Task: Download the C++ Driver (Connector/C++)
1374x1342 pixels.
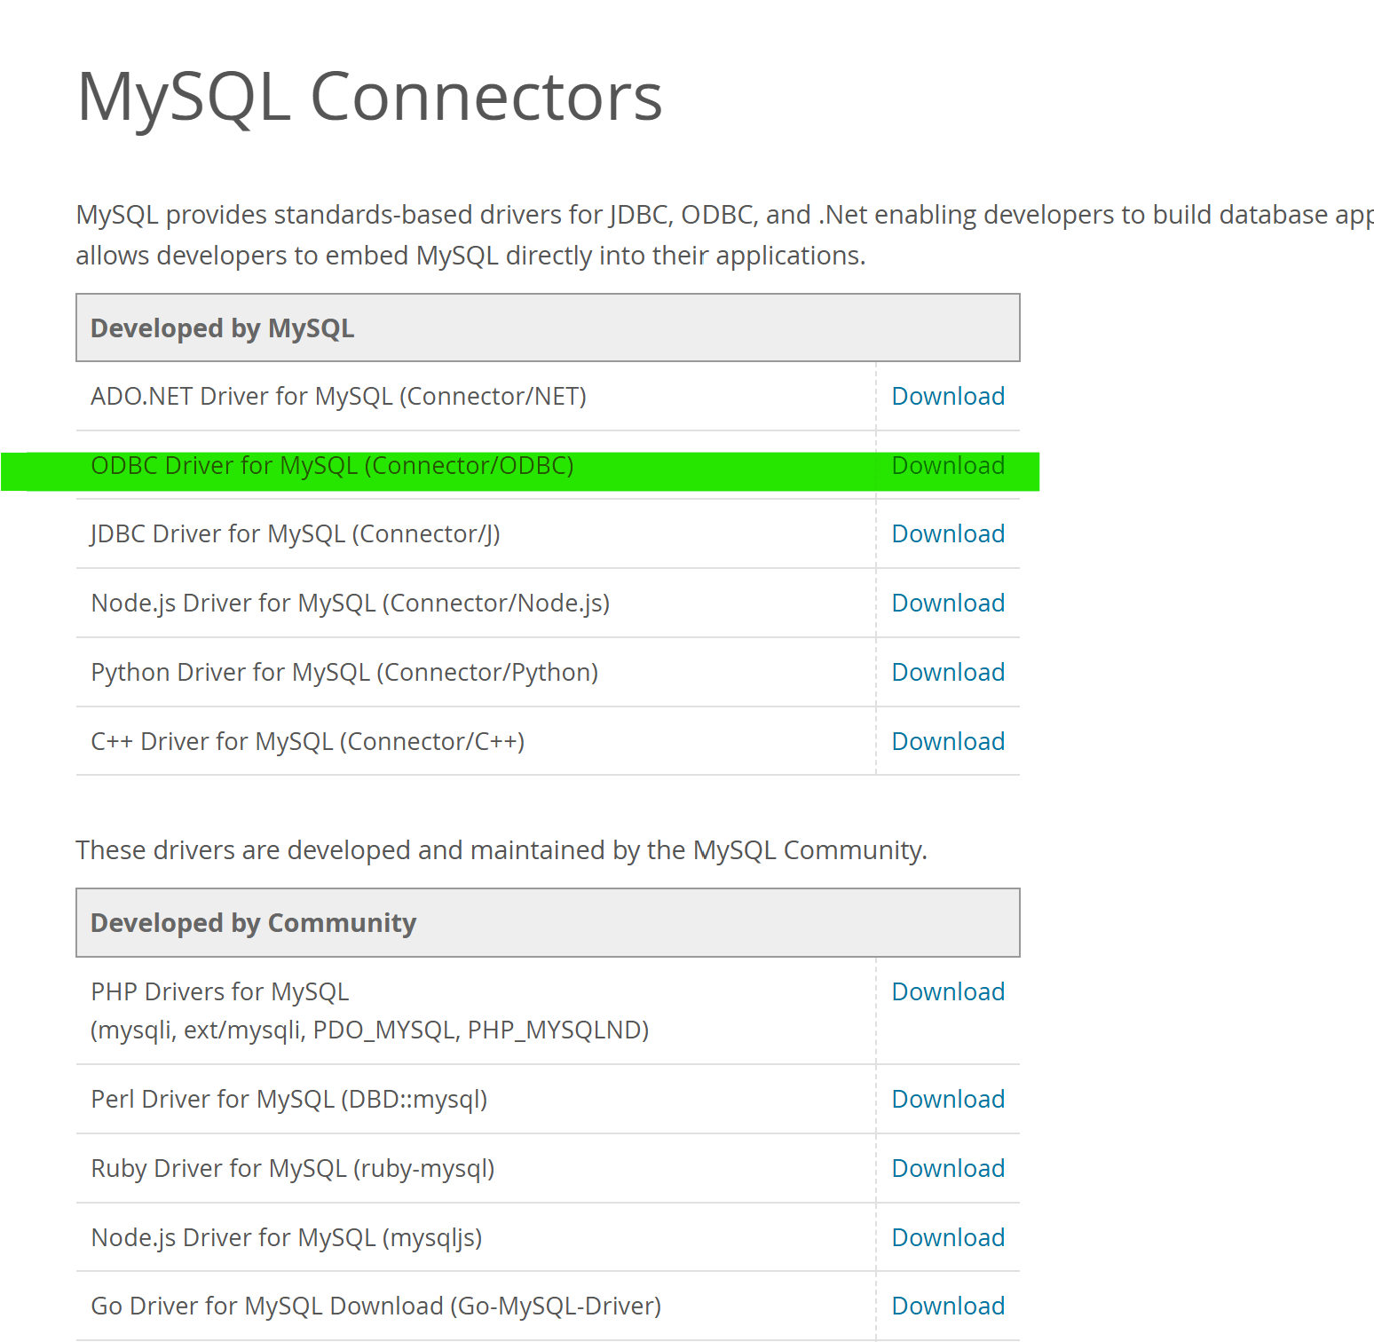Action: [948, 741]
